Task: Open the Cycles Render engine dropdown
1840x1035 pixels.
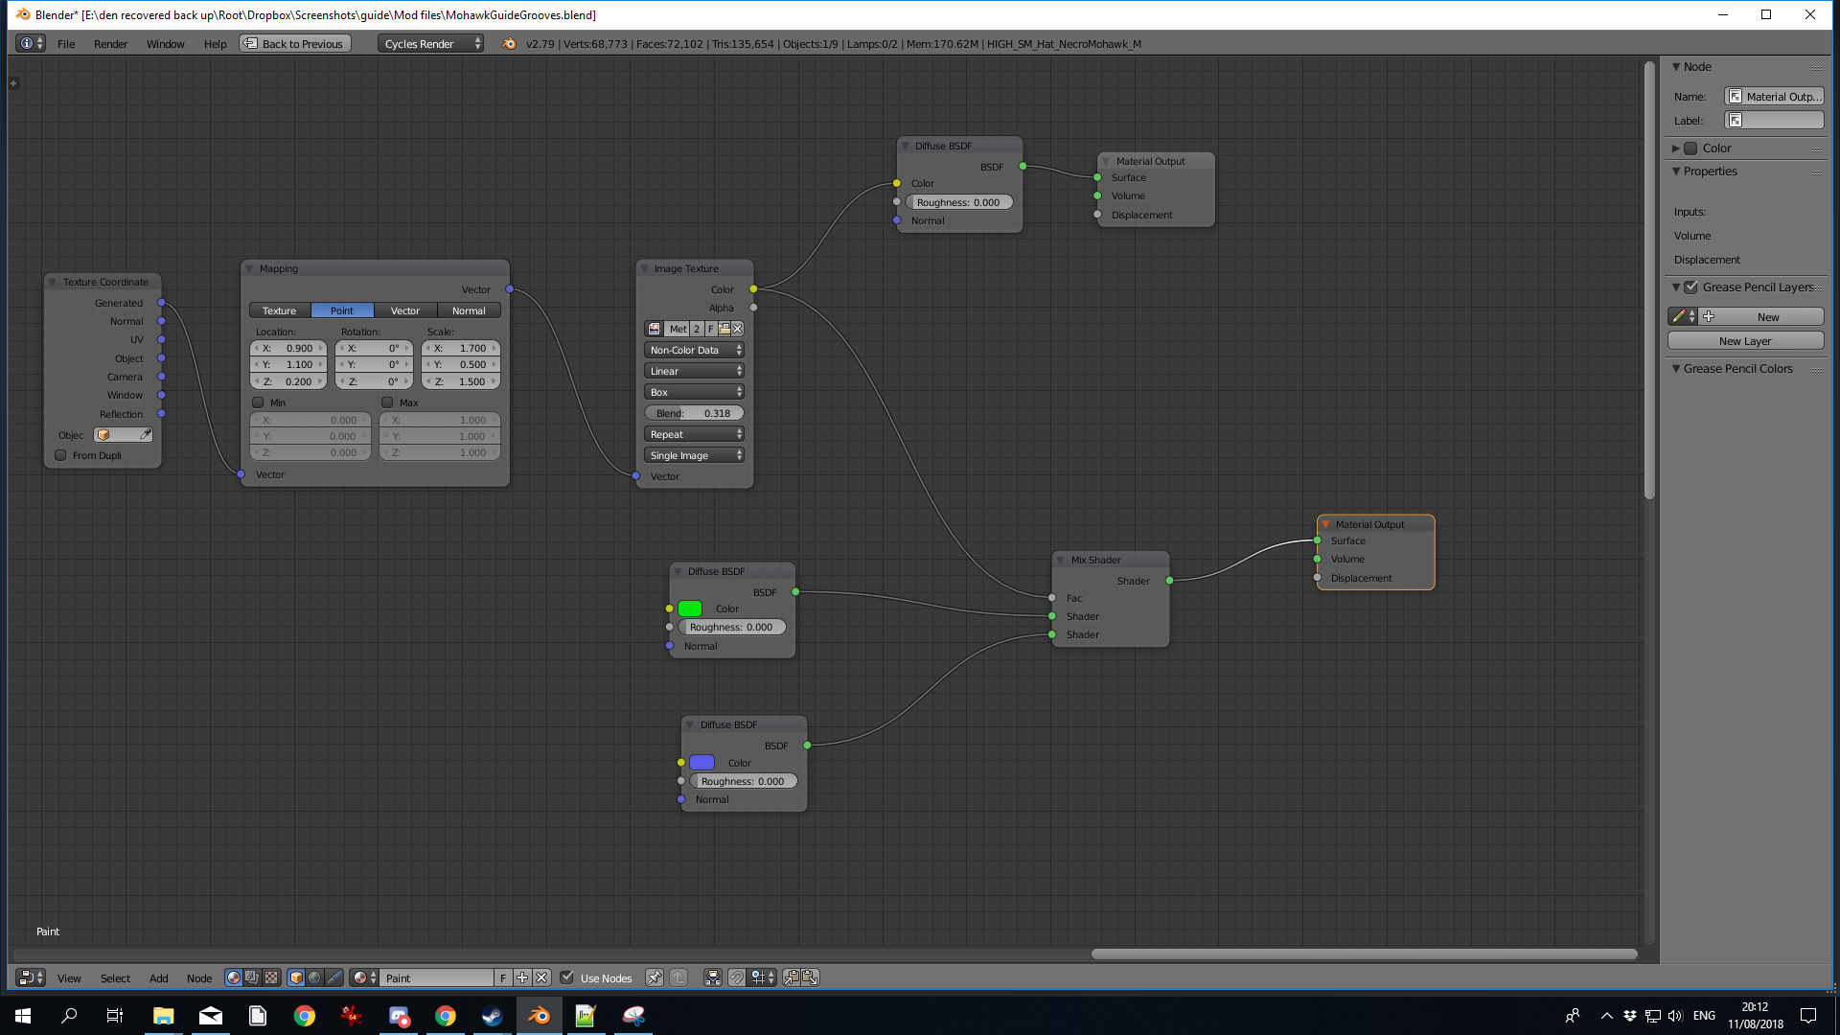Action: click(x=430, y=44)
